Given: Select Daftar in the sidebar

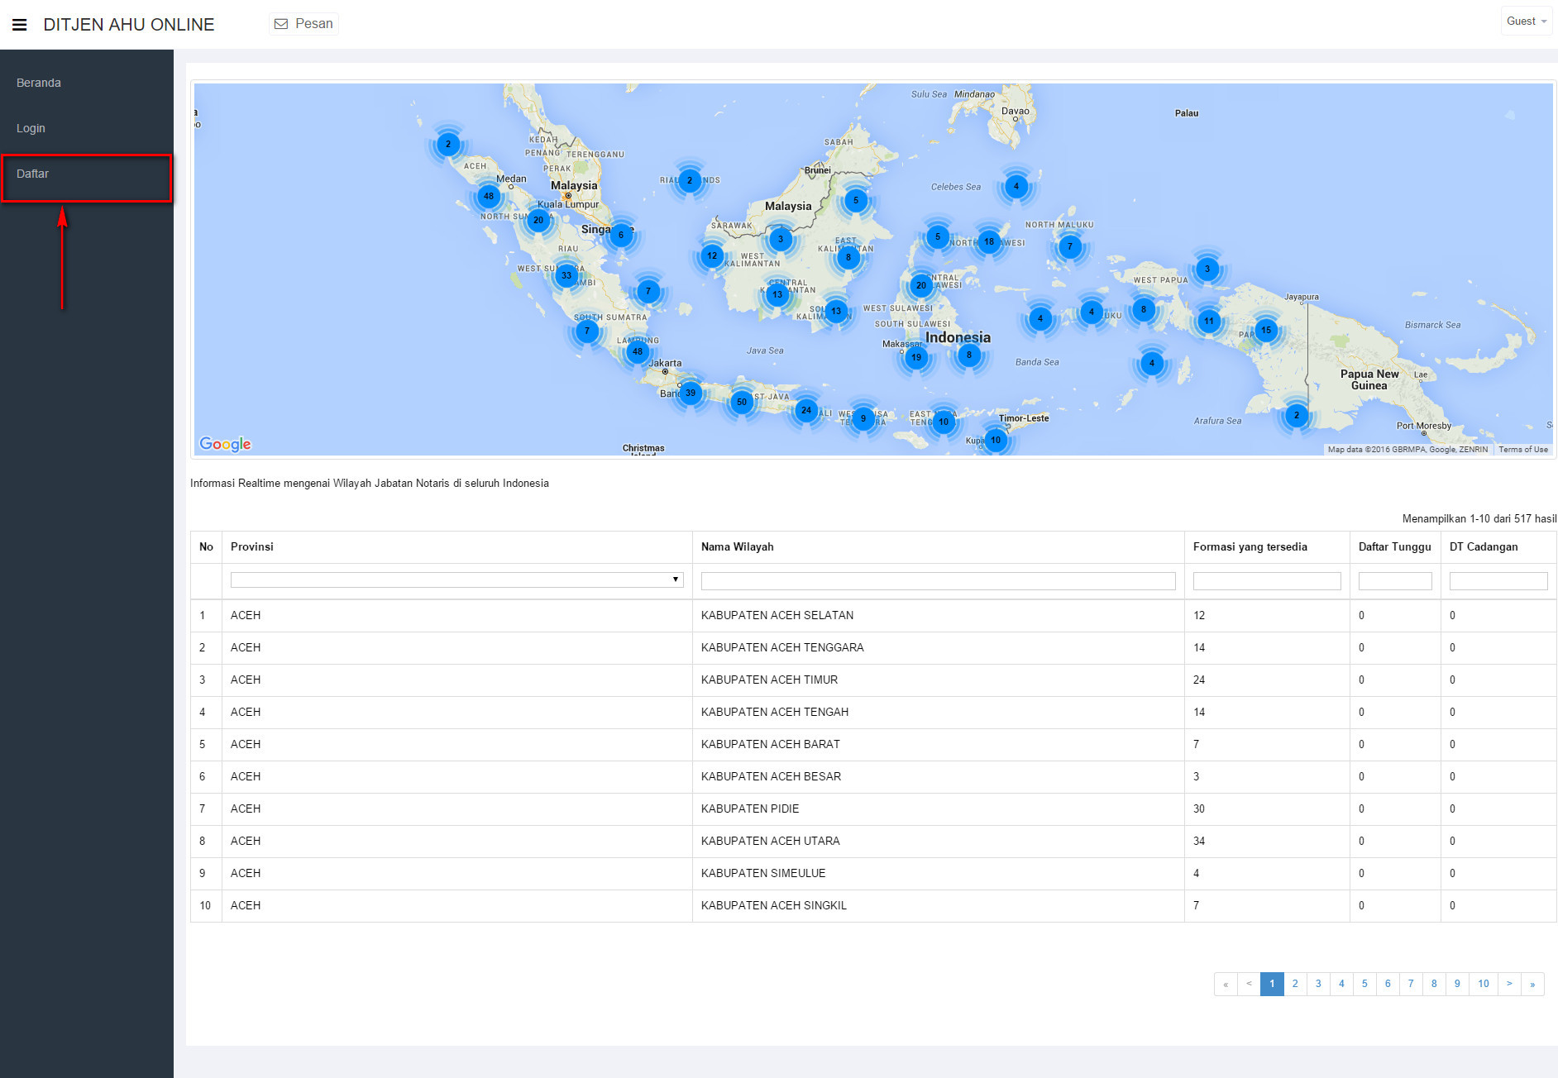Looking at the screenshot, I should pyautogui.click(x=33, y=174).
